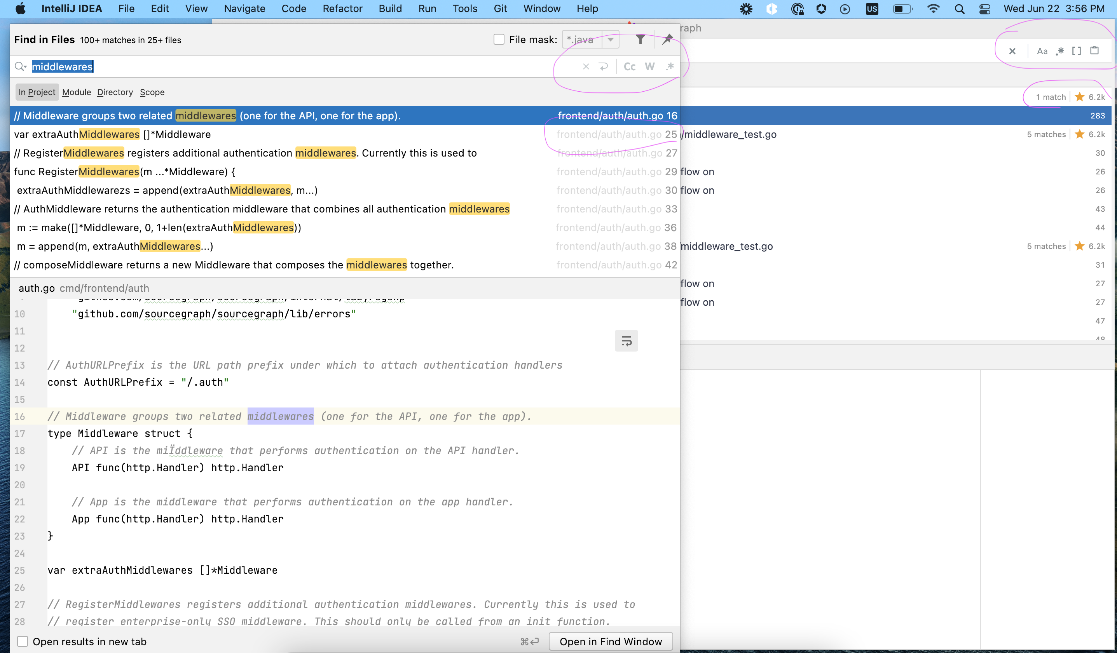Switch to the Scope tab
Screen dimensions: 1117x653
(152, 92)
